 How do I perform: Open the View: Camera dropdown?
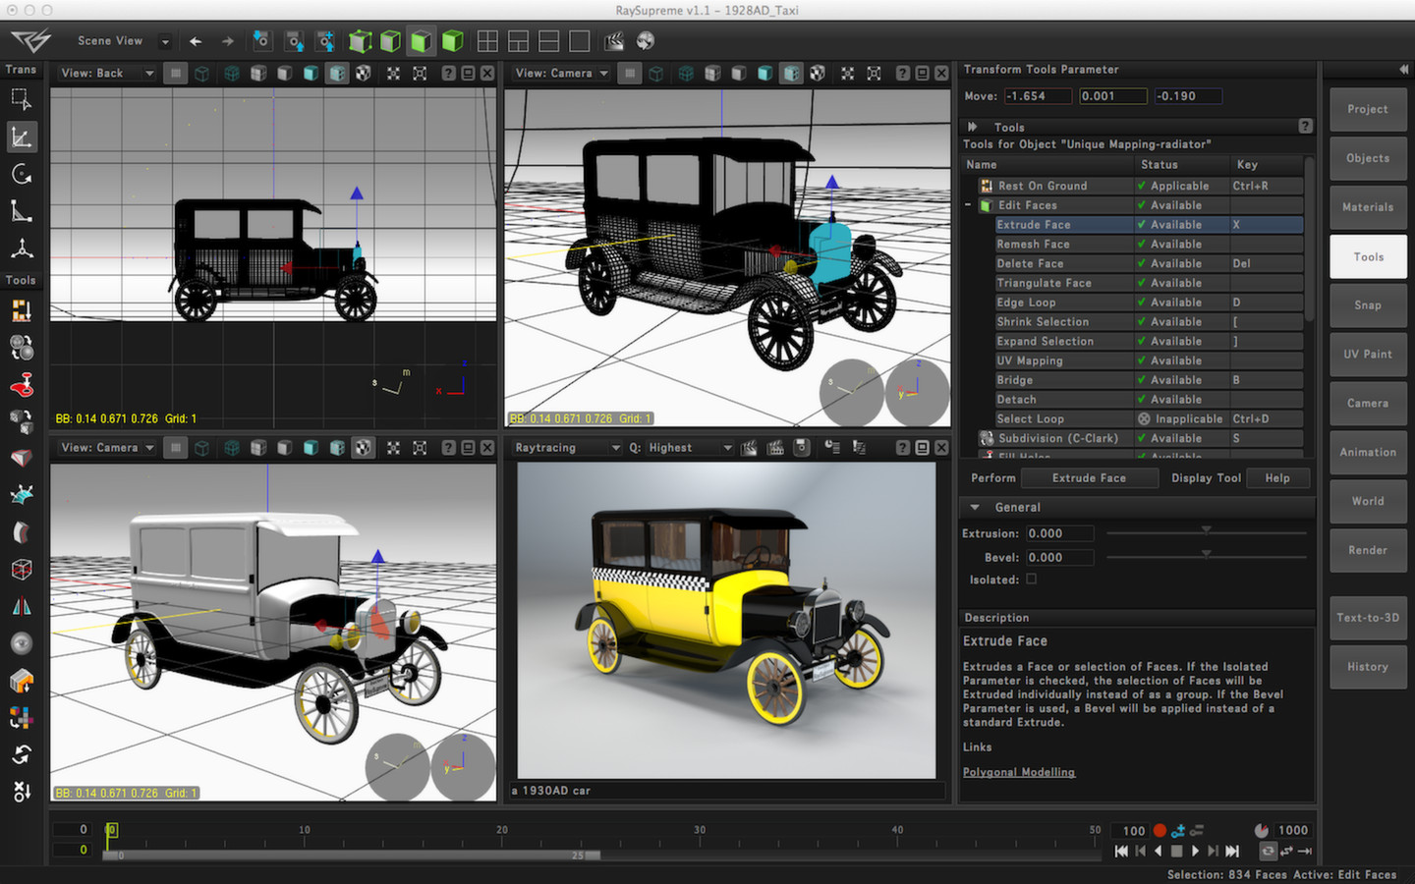coord(560,73)
